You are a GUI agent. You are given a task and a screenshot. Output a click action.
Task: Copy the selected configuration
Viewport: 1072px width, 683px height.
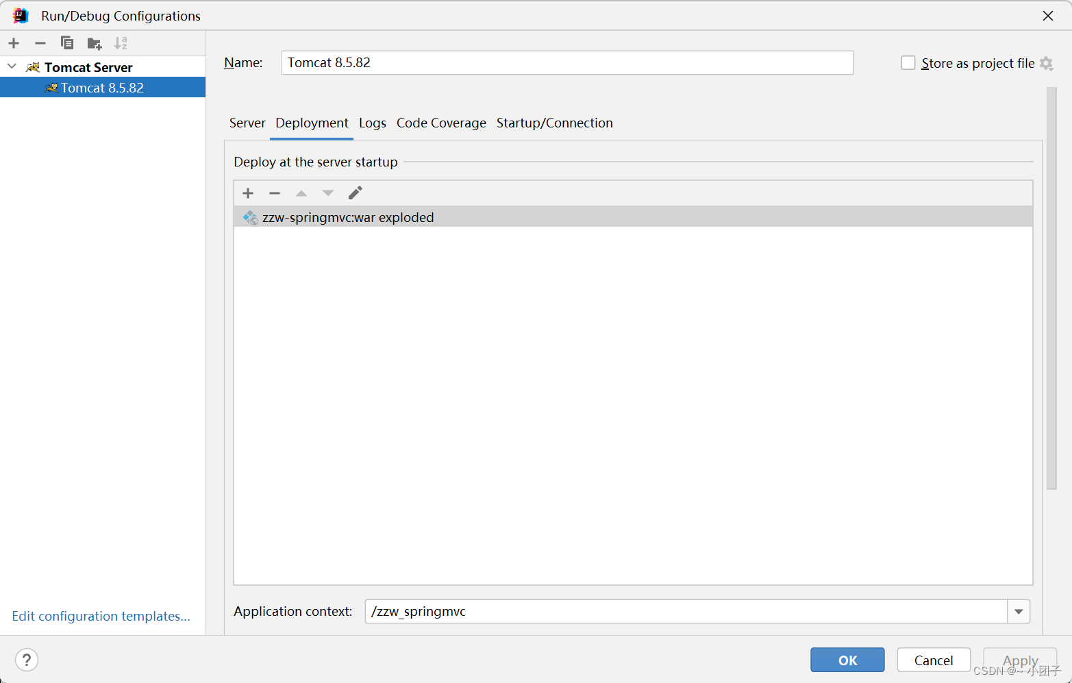pyautogui.click(x=67, y=43)
